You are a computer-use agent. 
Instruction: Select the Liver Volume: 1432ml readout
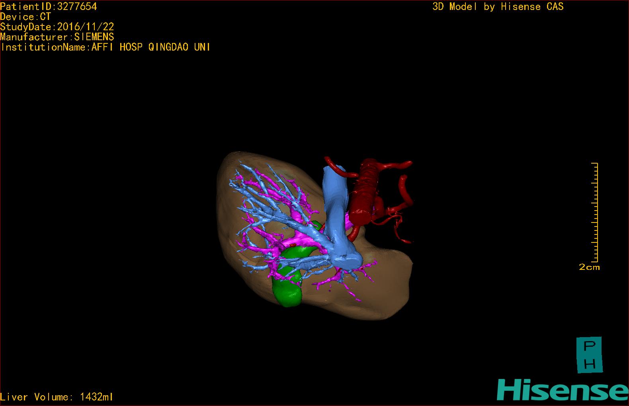(57, 397)
